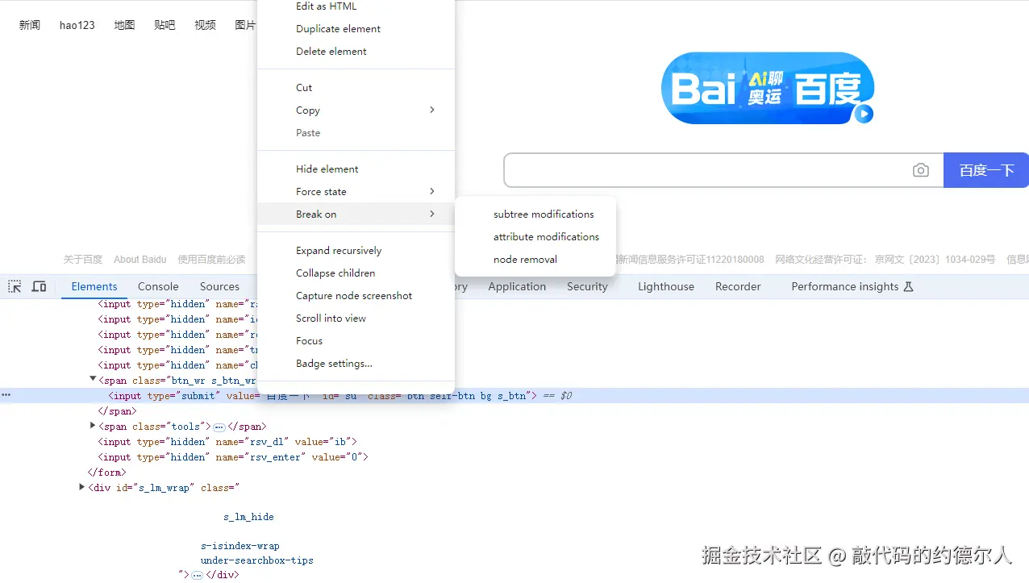The width and height of the screenshot is (1029, 583).
Task: Click the play icon on Baidu logo
Action: click(864, 114)
